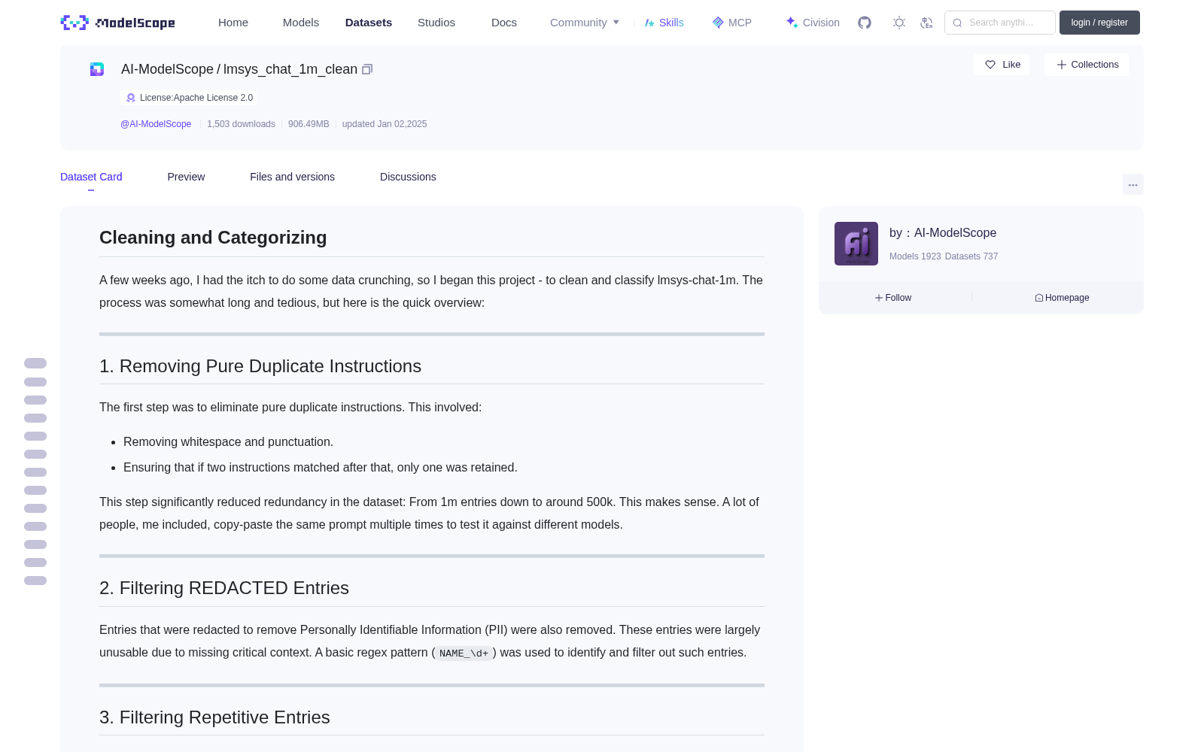1204x752 pixels.
Task: Switch language with the translate icon
Action: pyautogui.click(x=926, y=23)
